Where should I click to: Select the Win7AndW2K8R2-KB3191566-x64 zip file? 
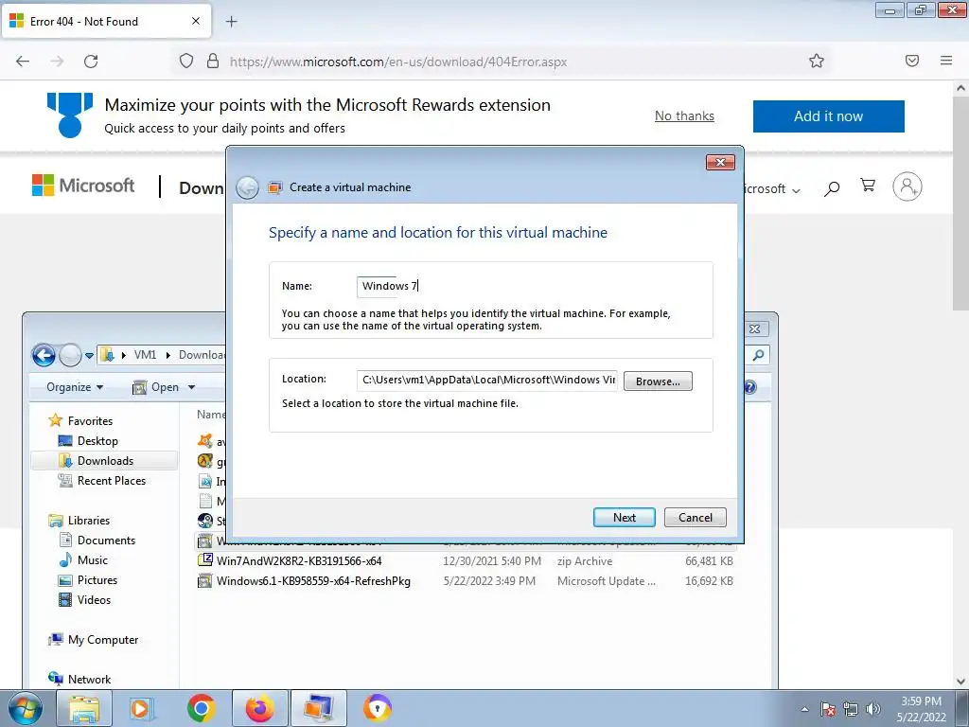466,561
